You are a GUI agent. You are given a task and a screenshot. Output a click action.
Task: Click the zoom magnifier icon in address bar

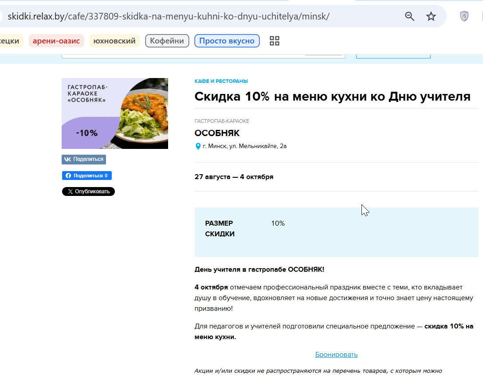pos(409,16)
